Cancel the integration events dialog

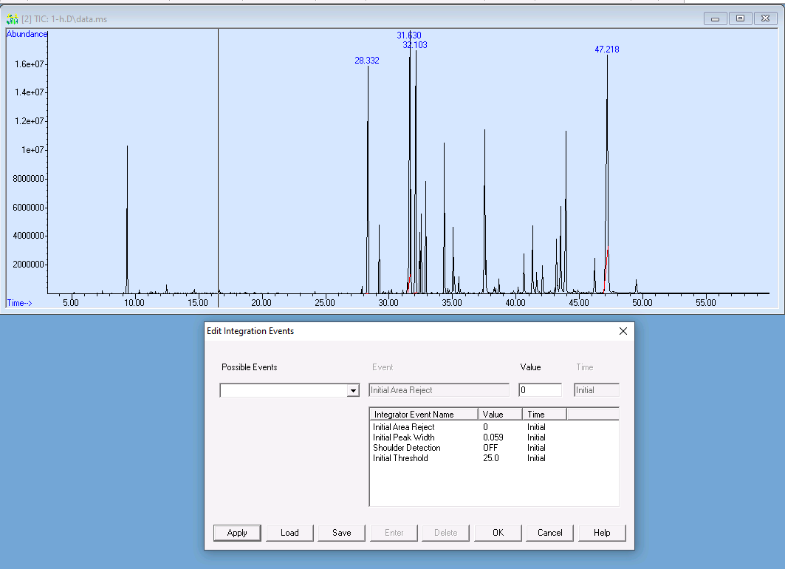(549, 533)
